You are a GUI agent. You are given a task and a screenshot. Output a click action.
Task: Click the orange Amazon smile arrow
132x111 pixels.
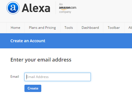pyautogui.click(x=63, y=9)
